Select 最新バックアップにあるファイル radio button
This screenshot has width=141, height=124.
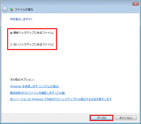11,33
